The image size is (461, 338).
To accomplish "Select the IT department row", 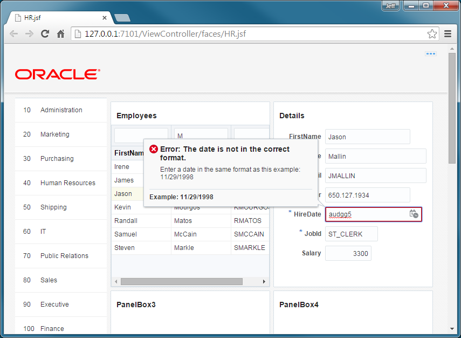I will tap(61, 232).
